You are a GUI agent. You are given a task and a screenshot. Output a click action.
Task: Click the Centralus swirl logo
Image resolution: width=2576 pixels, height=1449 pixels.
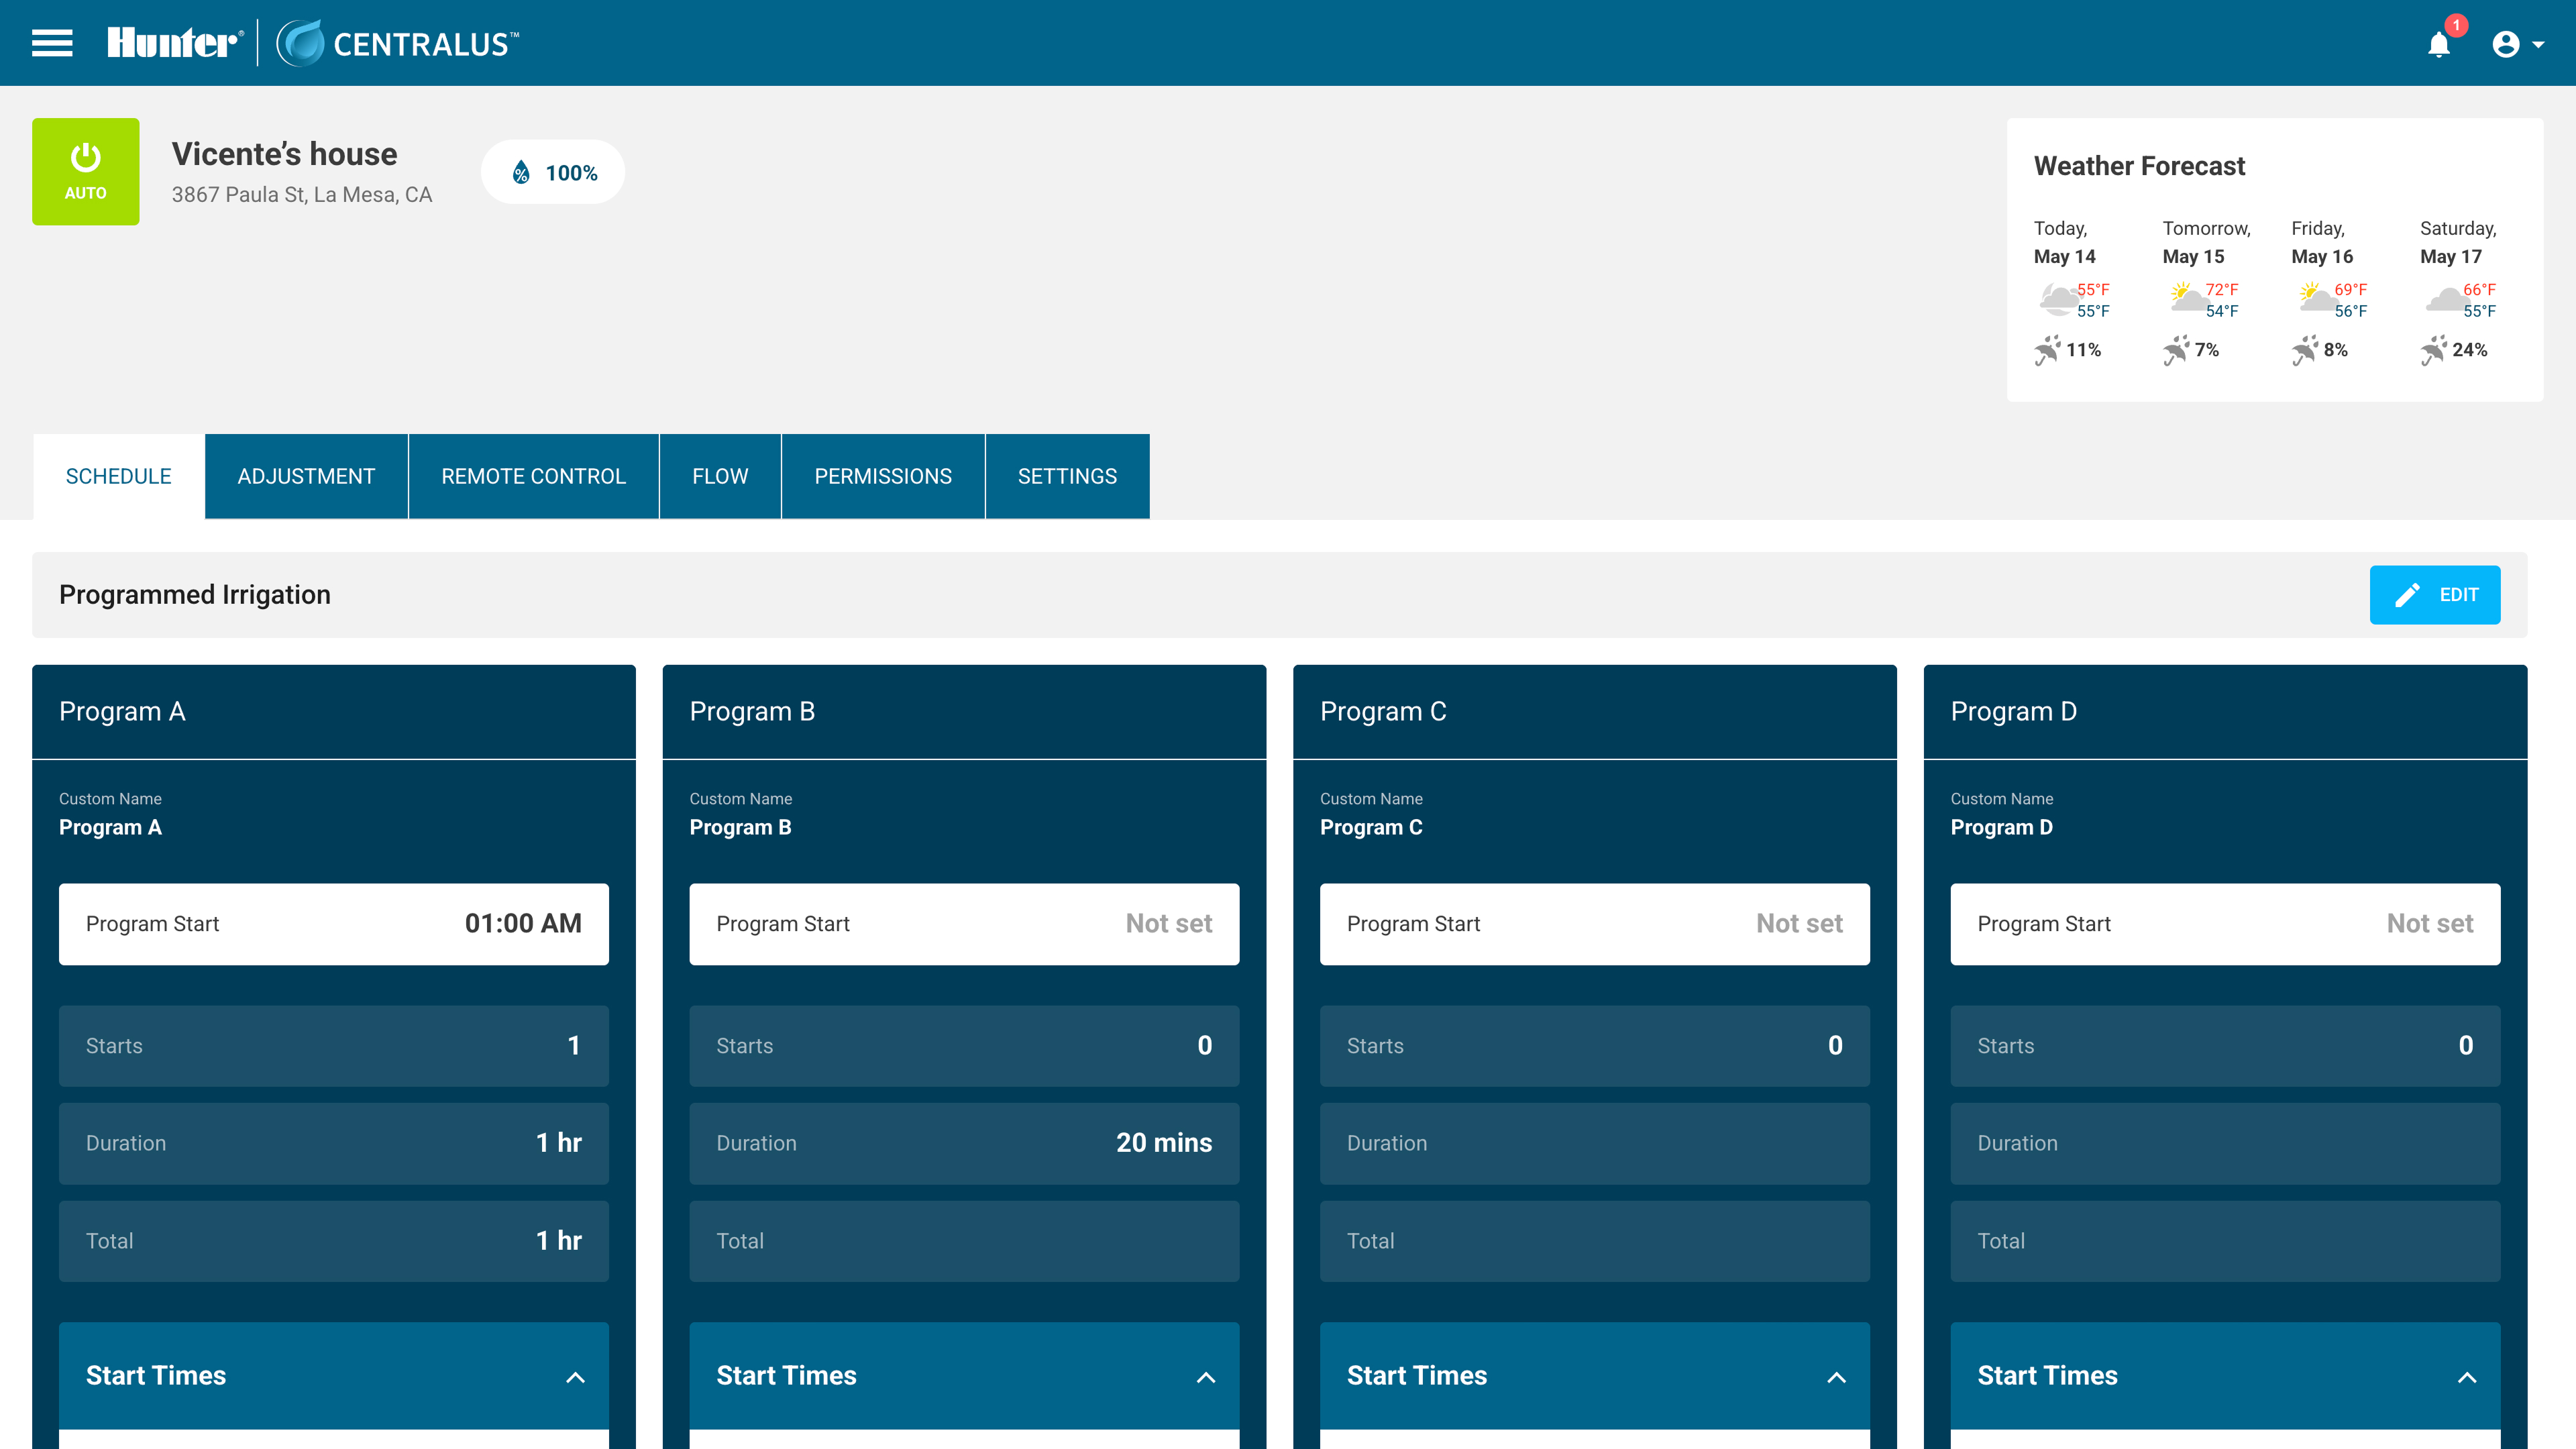click(x=300, y=43)
